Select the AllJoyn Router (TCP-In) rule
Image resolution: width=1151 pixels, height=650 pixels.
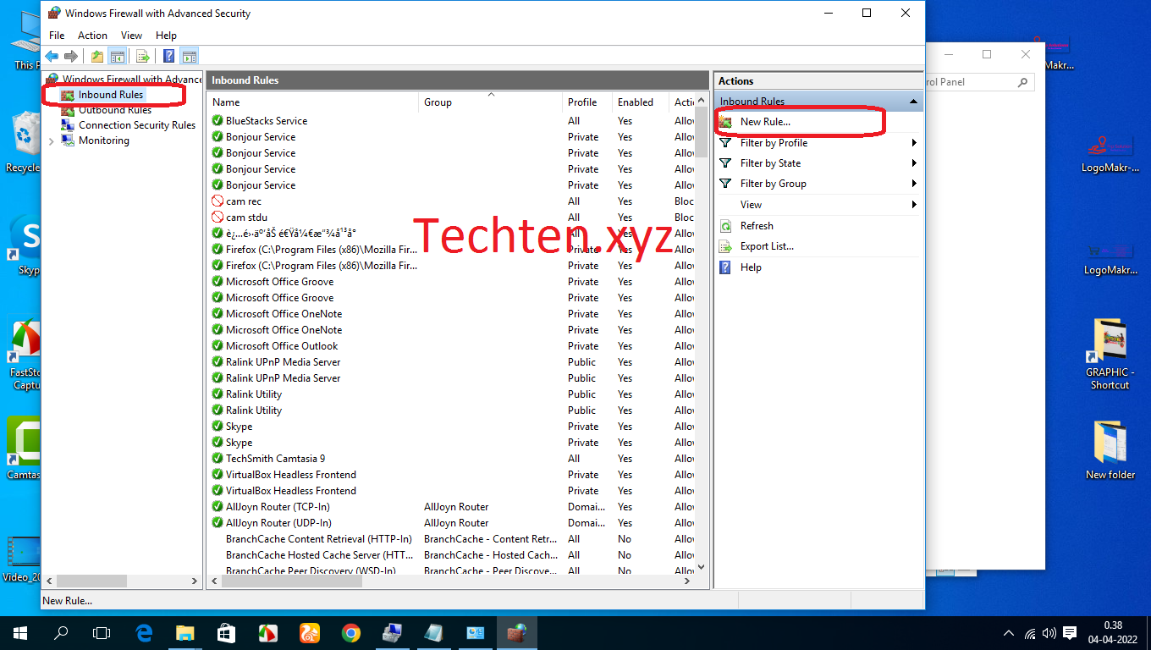[x=278, y=507]
